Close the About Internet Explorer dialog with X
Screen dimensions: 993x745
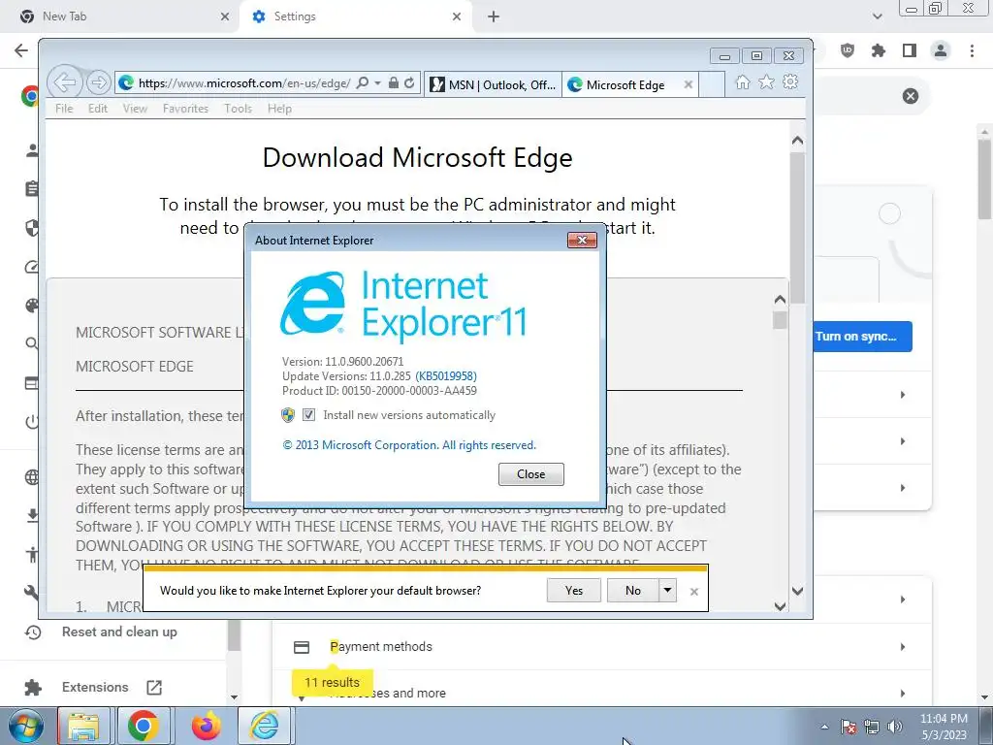pos(582,240)
